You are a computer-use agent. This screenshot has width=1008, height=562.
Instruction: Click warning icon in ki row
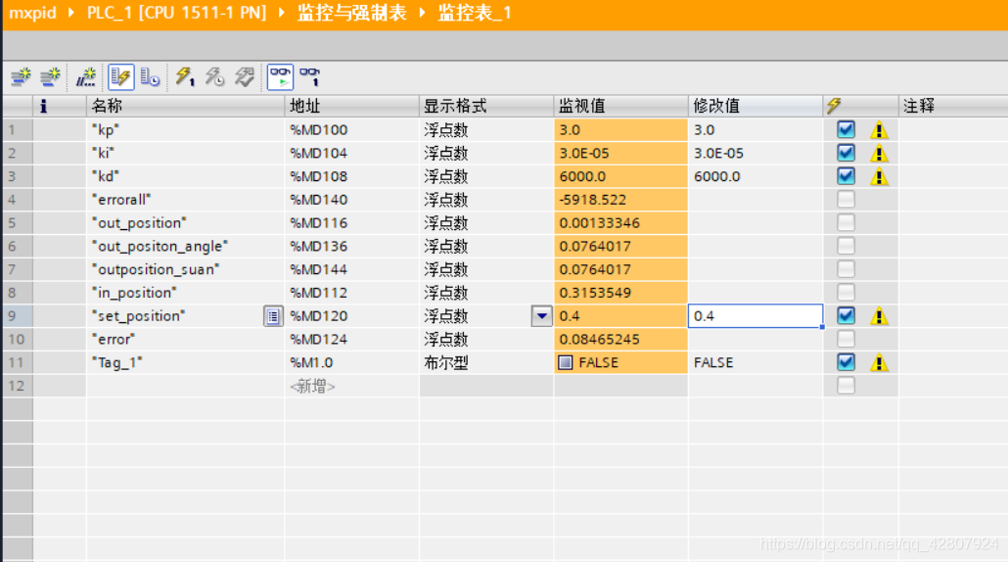pos(879,154)
